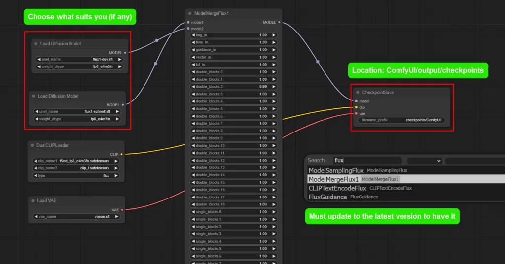Increase img_in value with its right arrow

(274, 35)
